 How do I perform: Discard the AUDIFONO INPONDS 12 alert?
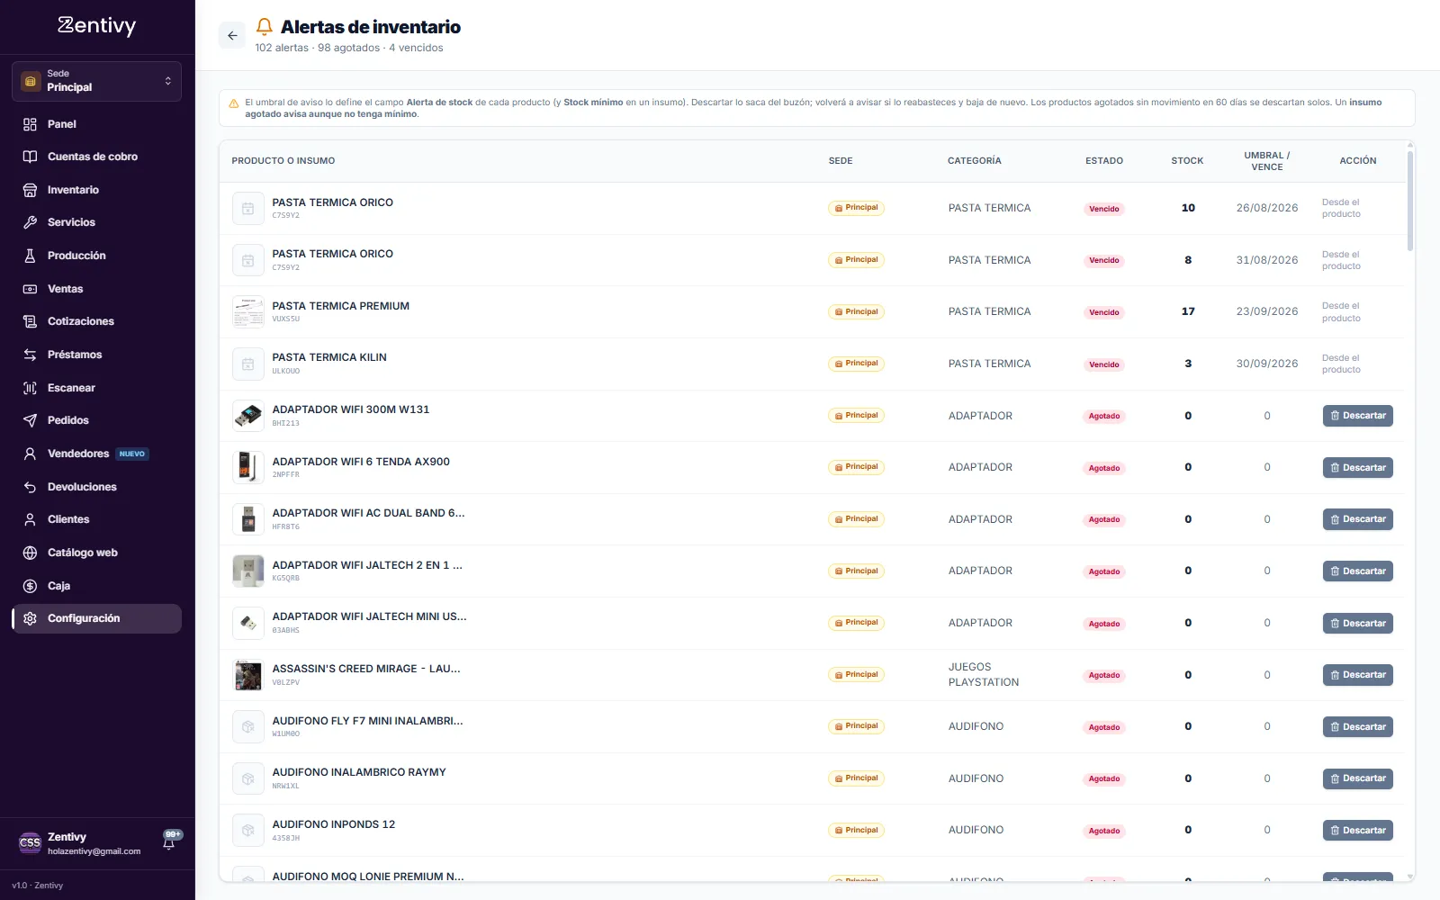point(1357,831)
